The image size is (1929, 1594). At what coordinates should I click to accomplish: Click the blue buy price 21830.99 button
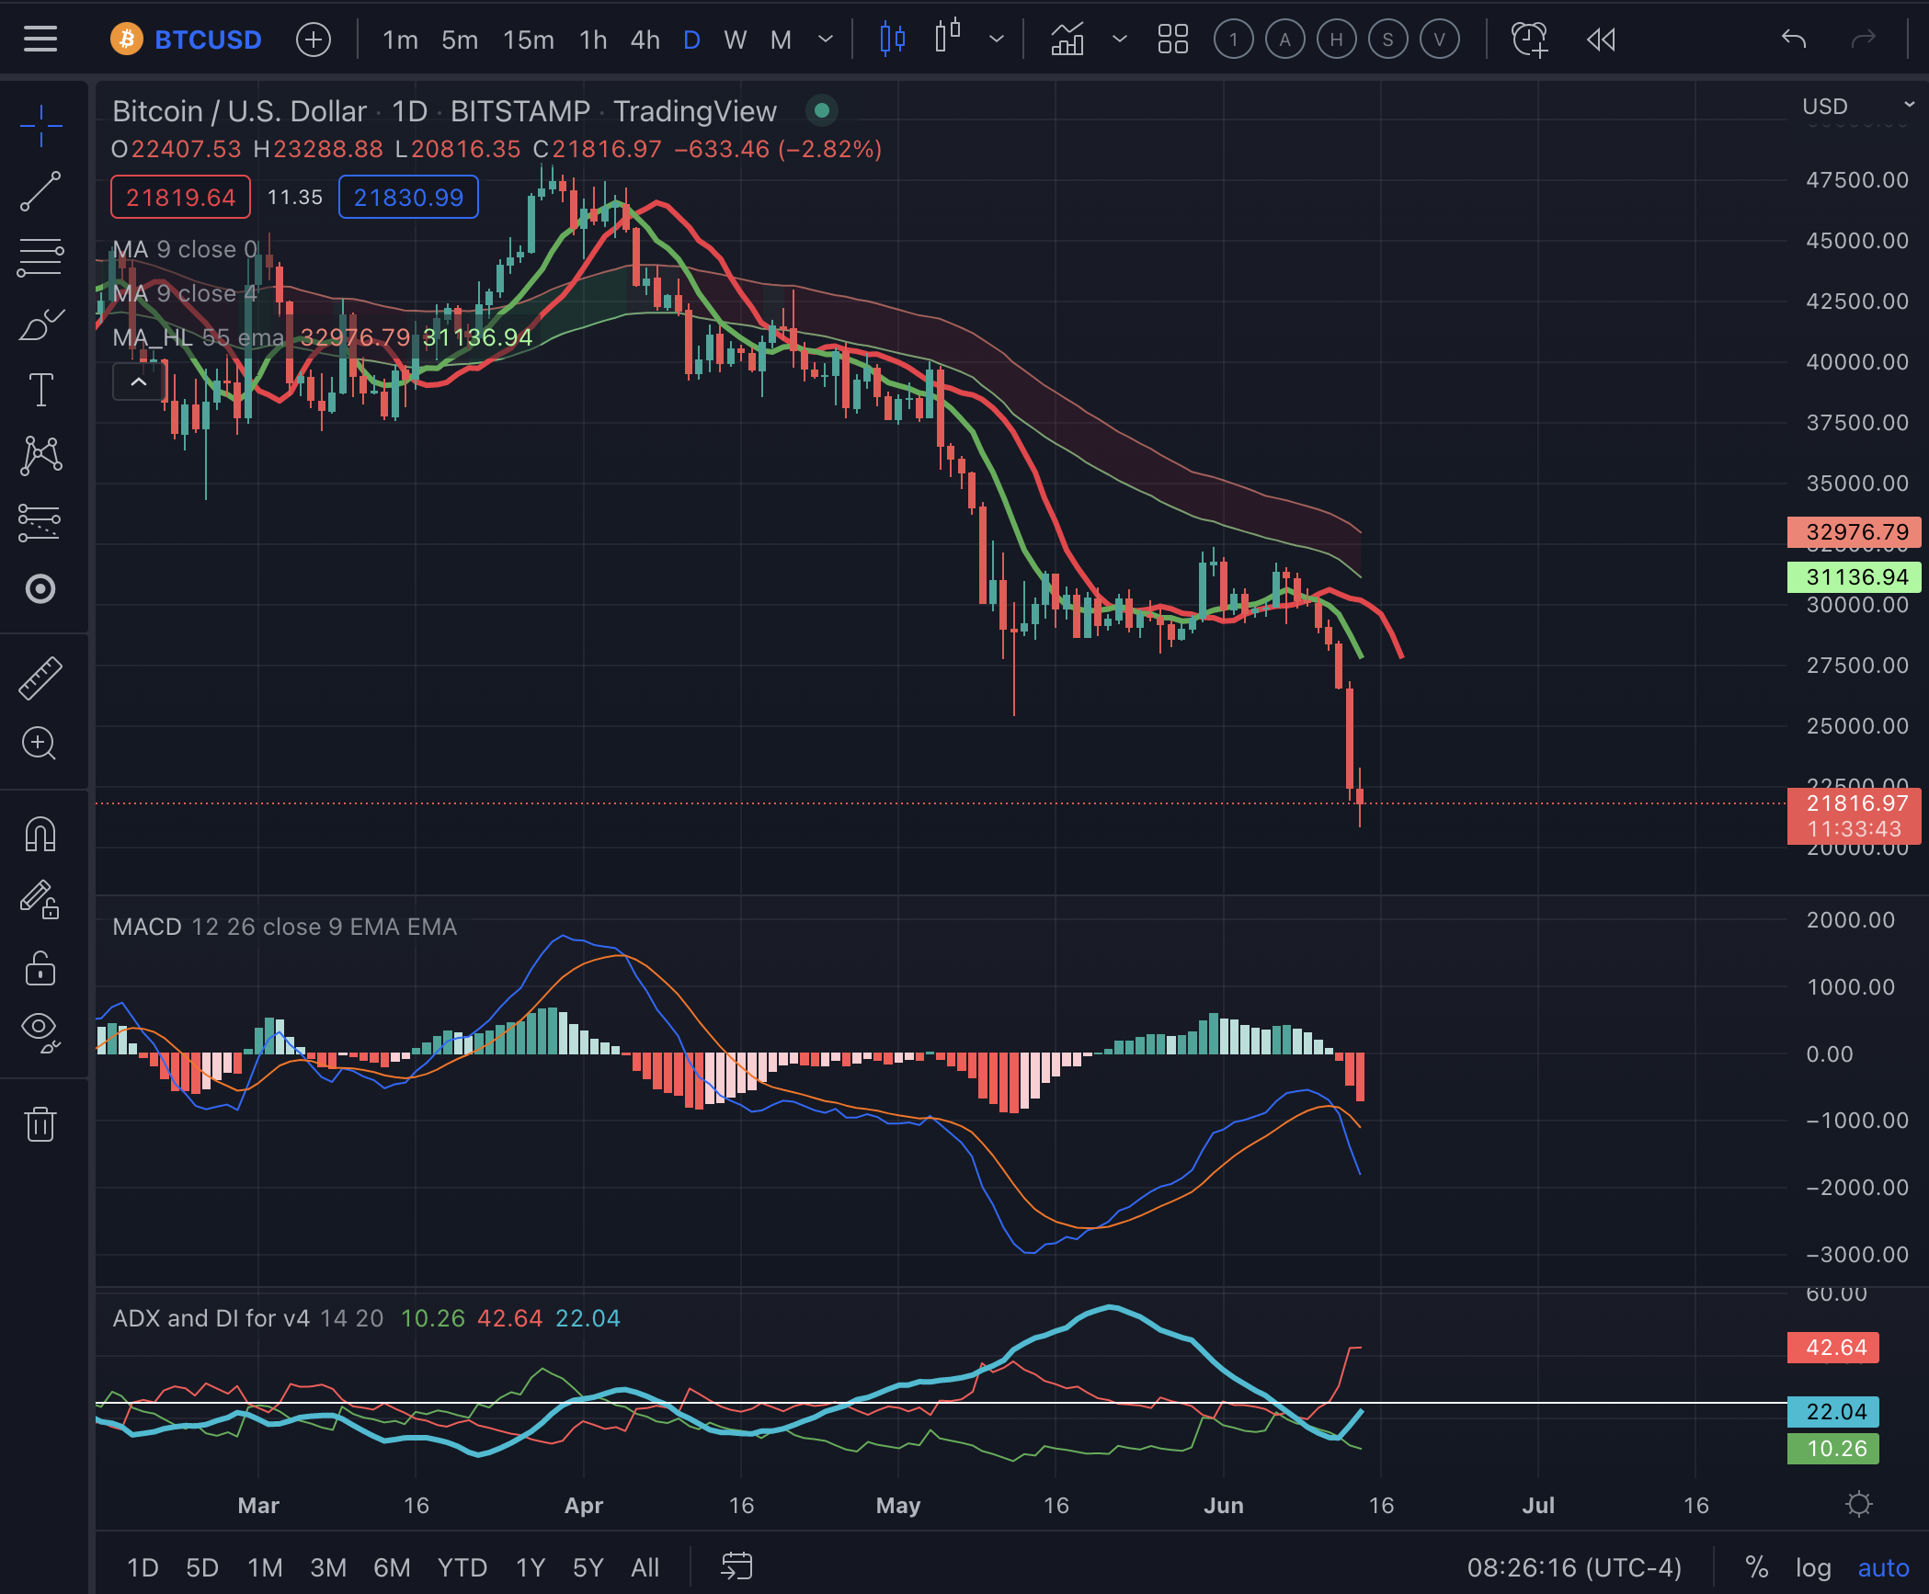[408, 197]
